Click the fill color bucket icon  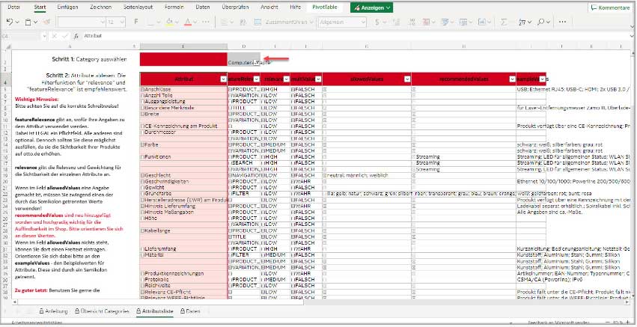169,22
